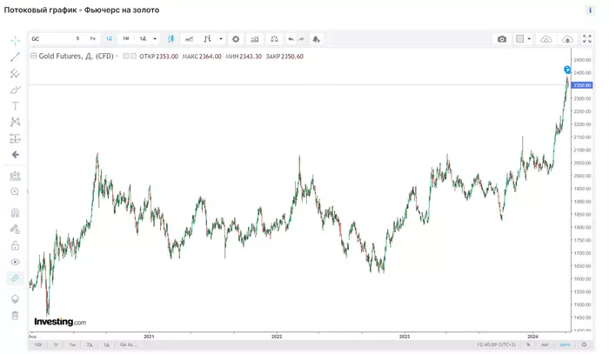This screenshot has width=609, height=354.
Task: Take a chart snapshot with camera
Action: coord(502,39)
